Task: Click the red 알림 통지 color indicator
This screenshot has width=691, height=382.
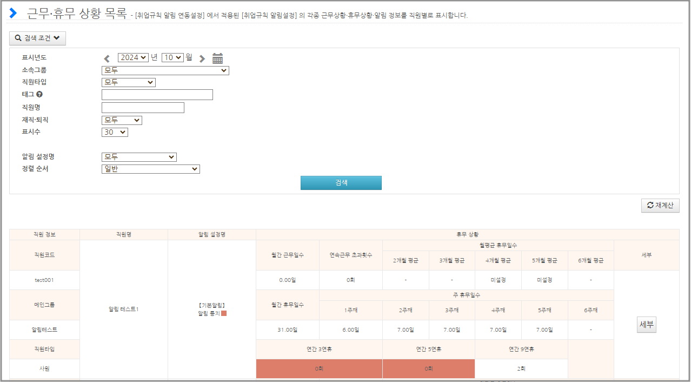Action: 224,313
